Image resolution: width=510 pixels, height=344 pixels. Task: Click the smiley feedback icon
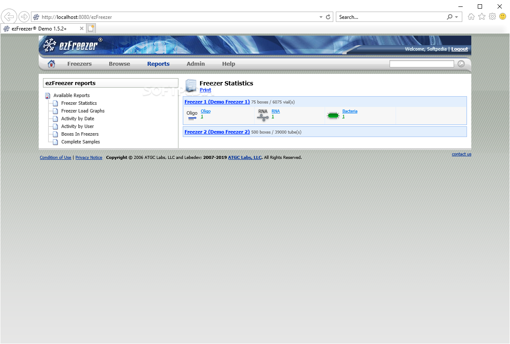coord(503,16)
